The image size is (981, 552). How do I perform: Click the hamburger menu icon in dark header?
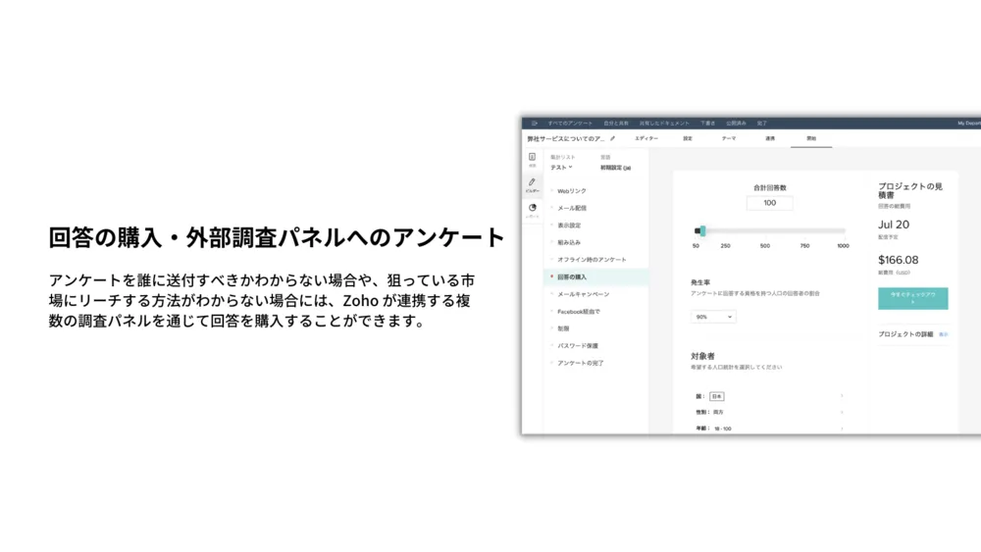tap(534, 124)
